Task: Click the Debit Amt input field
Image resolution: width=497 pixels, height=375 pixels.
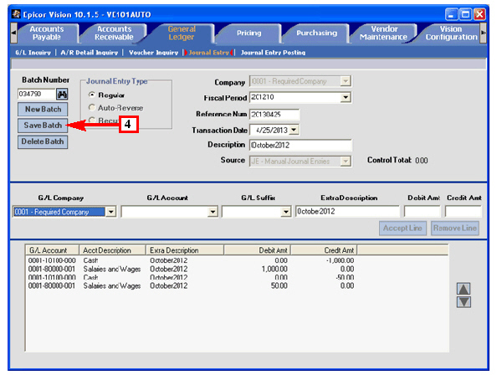Action: tap(423, 212)
